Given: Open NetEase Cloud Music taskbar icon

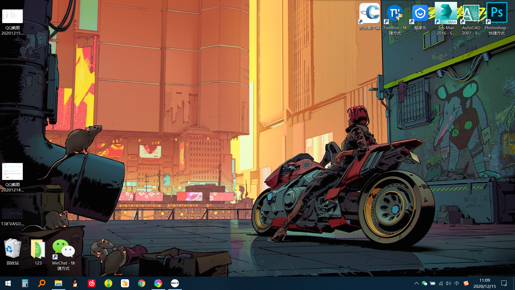Looking at the screenshot, I should [x=92, y=283].
